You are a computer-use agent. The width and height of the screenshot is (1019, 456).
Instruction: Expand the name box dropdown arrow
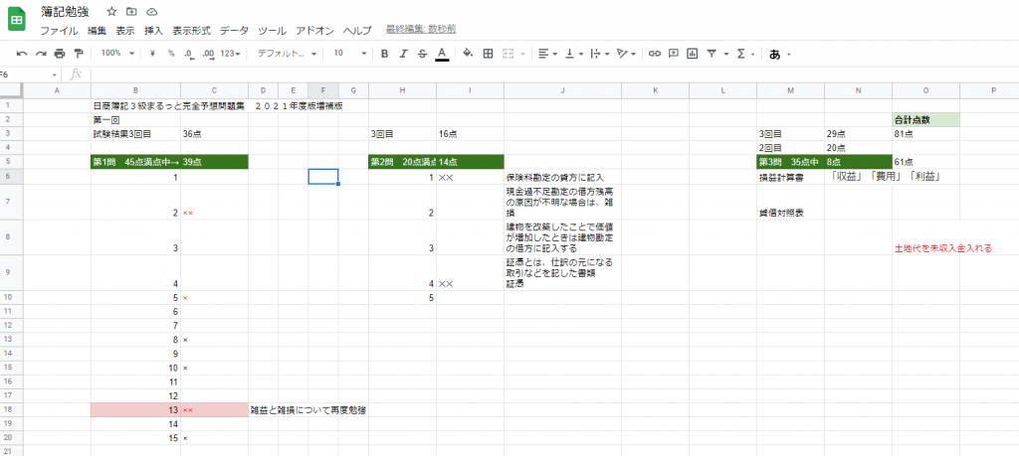[55, 75]
